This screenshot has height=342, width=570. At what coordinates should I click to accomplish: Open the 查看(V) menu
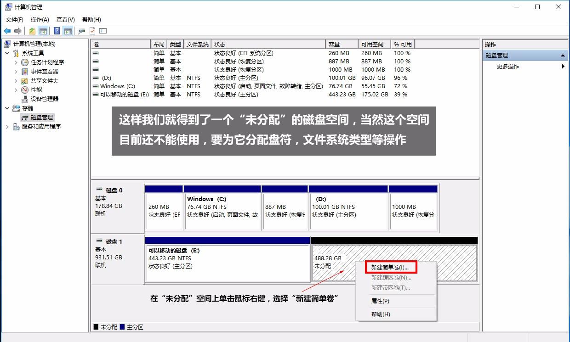(65, 19)
